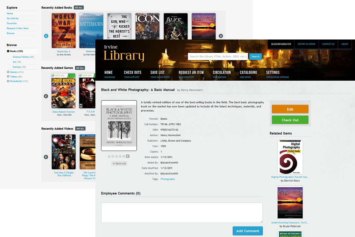Screen dimensions: 355x237
Task: Rate the book five stars
Action: [x=124, y=156]
